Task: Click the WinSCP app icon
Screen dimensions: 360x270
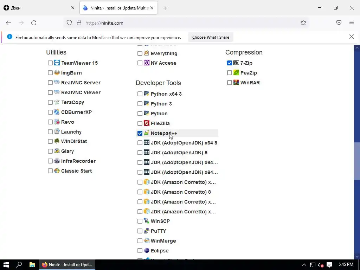Action: click(x=147, y=221)
